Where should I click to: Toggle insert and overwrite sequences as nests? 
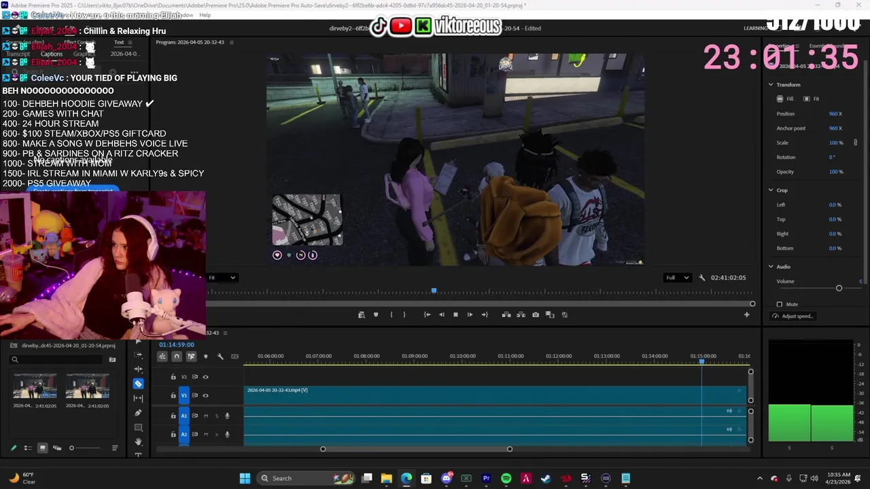click(162, 357)
